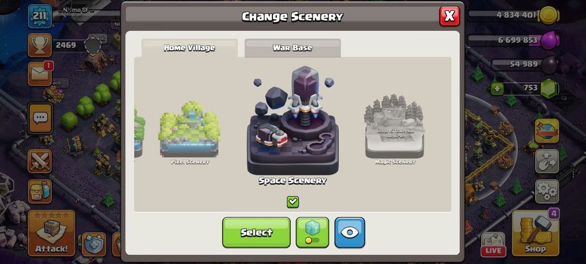Open the settings gears icon
The image size is (586, 264).
(x=547, y=192)
